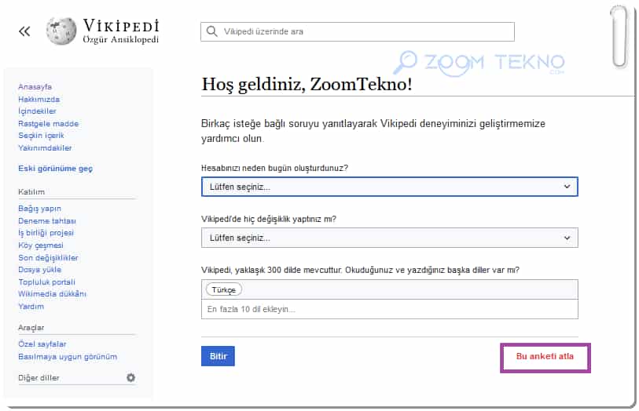
Task: Open language settings gear icon
Action: (130, 377)
